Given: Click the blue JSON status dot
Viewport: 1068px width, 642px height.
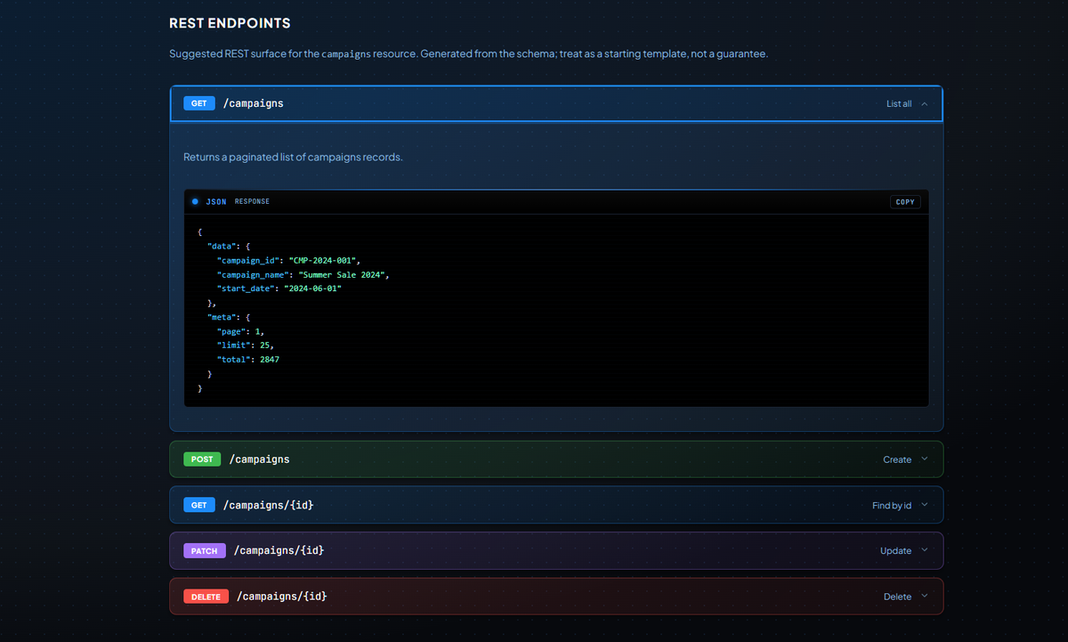Looking at the screenshot, I should point(195,200).
